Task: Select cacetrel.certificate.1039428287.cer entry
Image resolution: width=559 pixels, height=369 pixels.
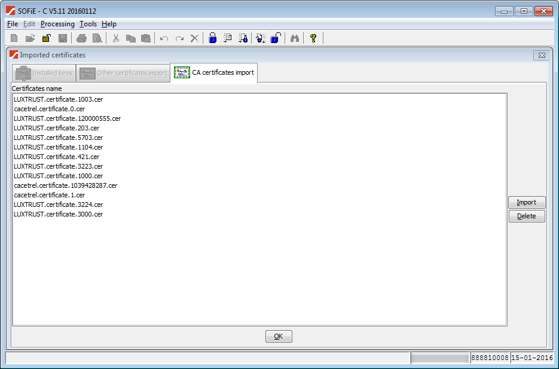Action: [x=65, y=185]
